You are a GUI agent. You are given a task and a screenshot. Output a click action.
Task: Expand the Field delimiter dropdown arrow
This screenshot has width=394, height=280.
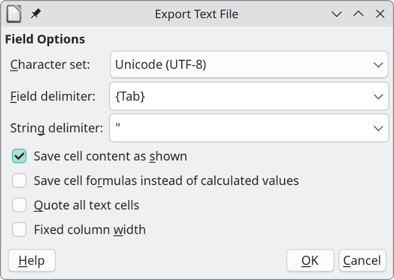click(378, 97)
